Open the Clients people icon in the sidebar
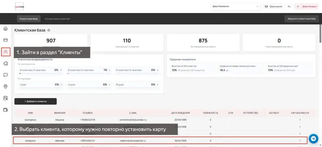The height and width of the screenshot is (147, 322). [x=5, y=52]
